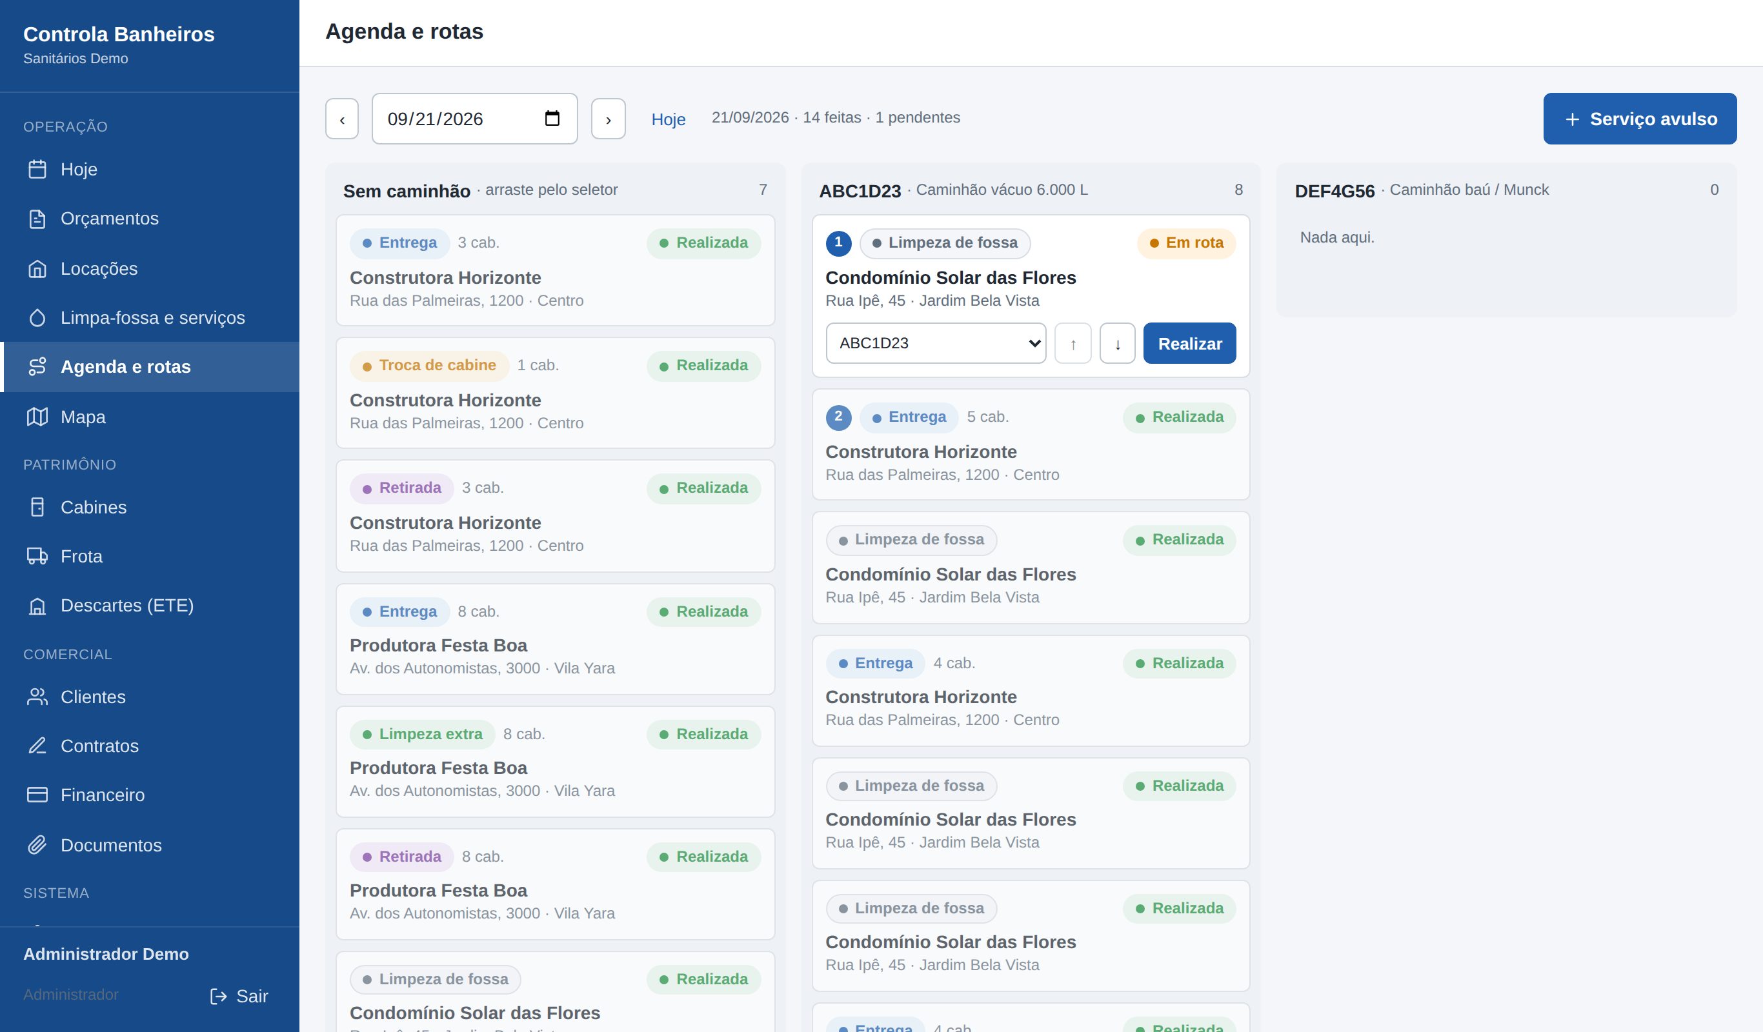Click the Contratos pen icon
This screenshot has width=1763, height=1032.
(x=37, y=746)
